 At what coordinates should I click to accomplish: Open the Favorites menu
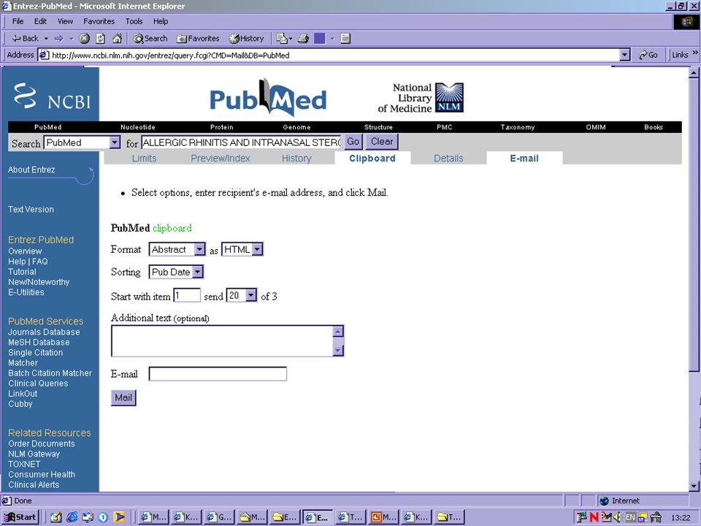99,21
